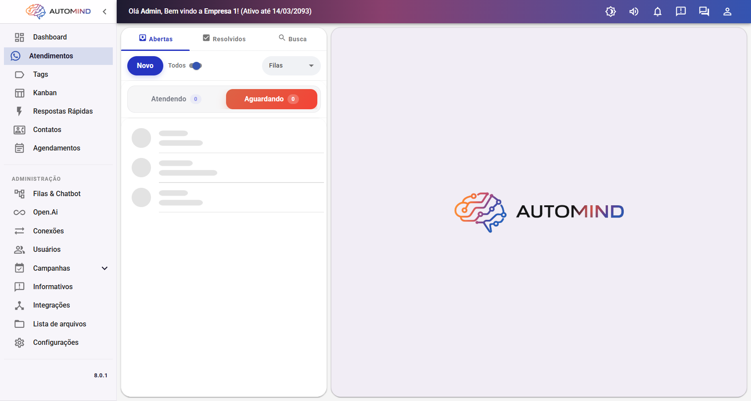
Task: Open the announcements icon in header
Action: (x=681, y=11)
